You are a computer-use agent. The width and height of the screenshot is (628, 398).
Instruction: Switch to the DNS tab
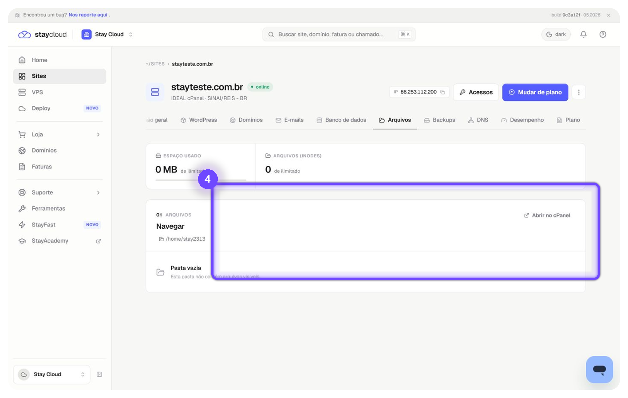pos(478,120)
